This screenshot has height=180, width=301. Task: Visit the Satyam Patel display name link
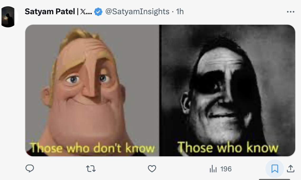coord(50,12)
